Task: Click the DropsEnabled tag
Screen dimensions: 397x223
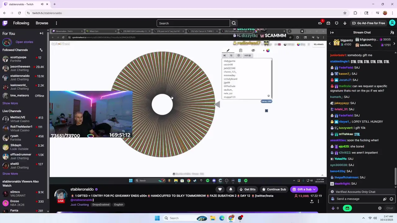Action: (101, 204)
